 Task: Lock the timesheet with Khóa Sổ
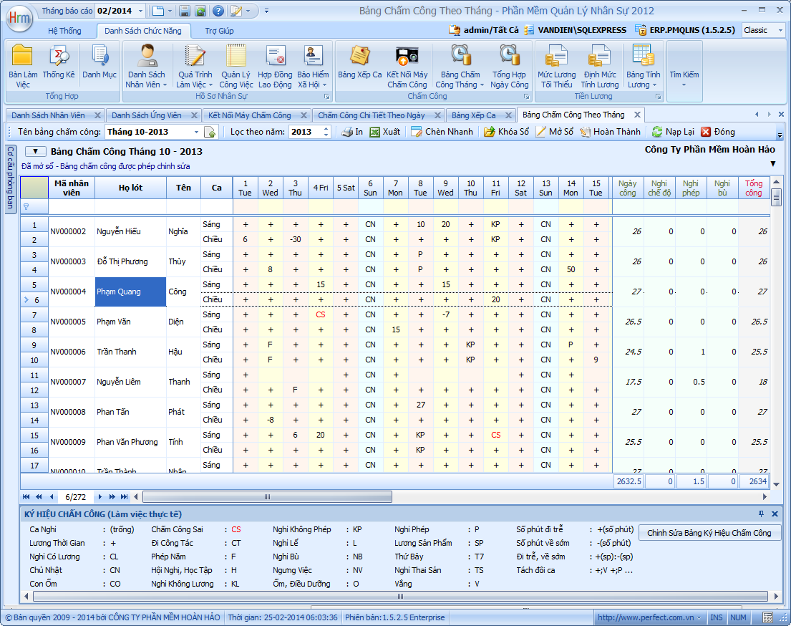507,132
